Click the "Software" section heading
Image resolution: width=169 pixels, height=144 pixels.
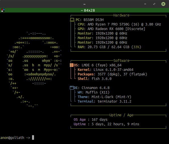coord(121,61)
